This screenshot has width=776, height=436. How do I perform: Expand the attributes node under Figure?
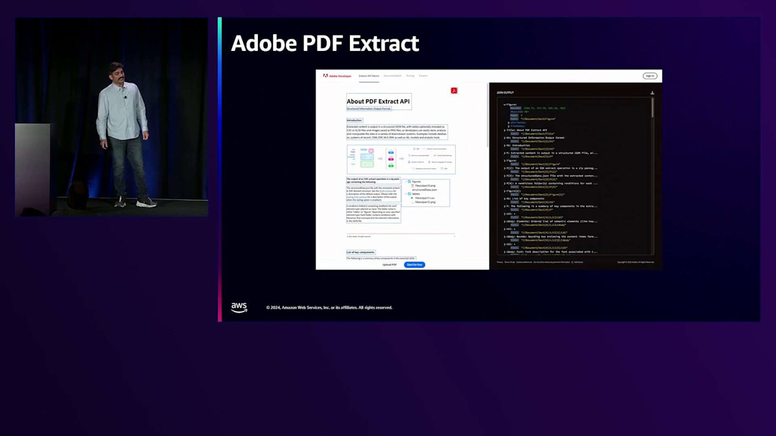click(509, 123)
